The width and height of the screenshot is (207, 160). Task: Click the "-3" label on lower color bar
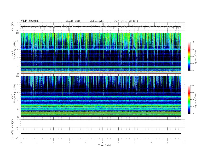tap(193, 85)
